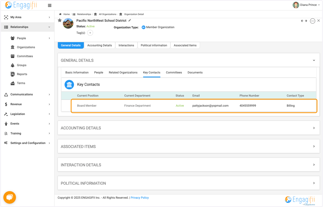
Task: Open the hamburger menu icon
Action: (x=50, y=5)
